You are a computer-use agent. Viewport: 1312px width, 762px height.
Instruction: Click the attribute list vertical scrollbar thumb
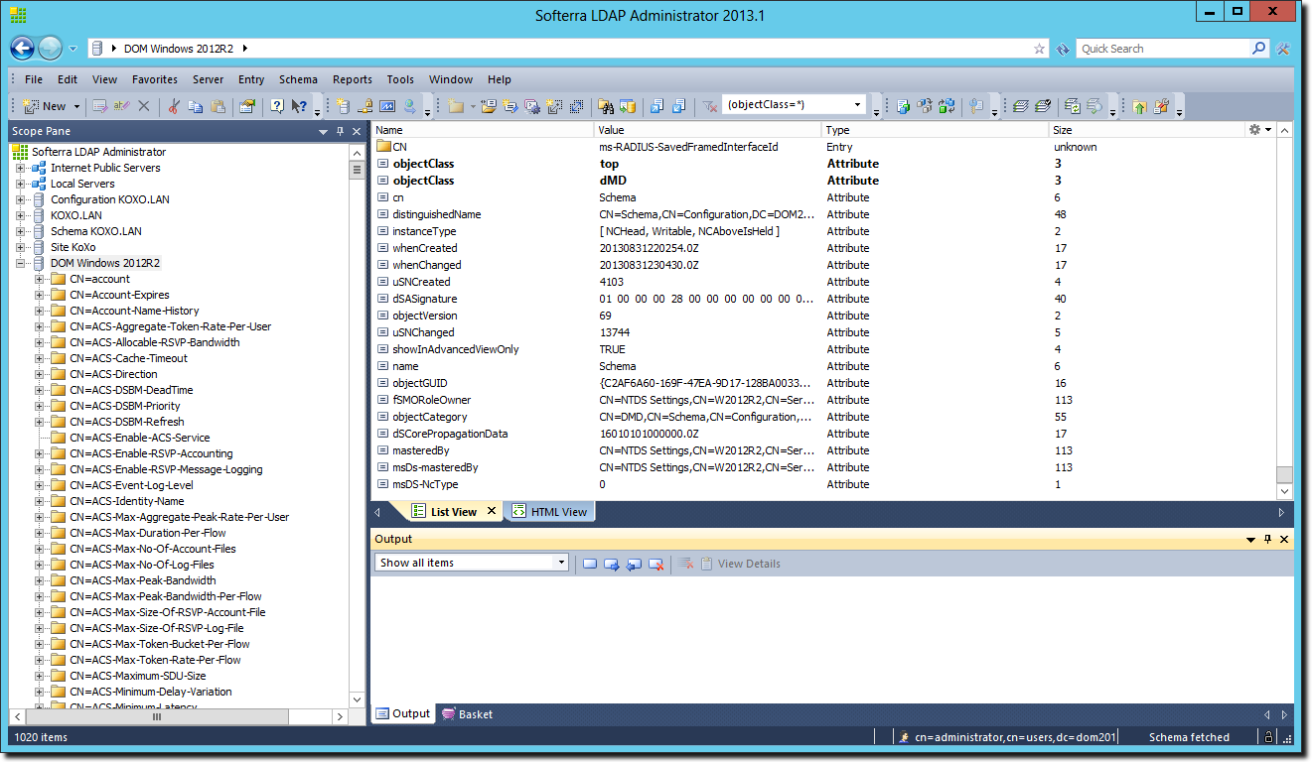coord(1284,474)
